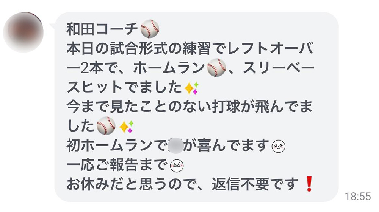Click the 18:55 message timestamp
The height and width of the screenshot is (212, 379).
(358, 197)
